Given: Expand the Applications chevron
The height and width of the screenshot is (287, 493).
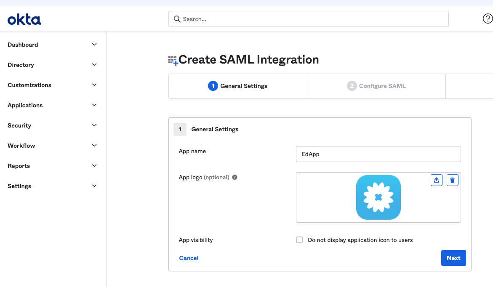Looking at the screenshot, I should 94,105.
